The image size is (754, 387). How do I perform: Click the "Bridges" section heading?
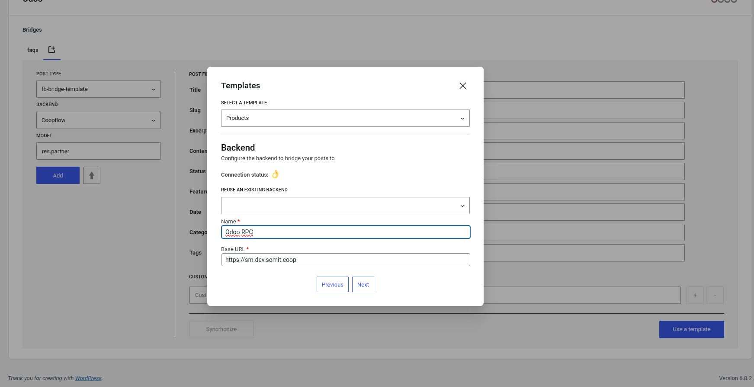pos(32,30)
